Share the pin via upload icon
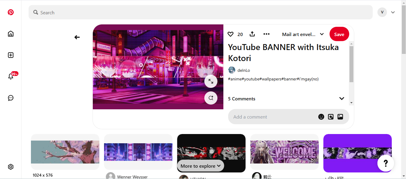406x179 pixels. (x=252, y=34)
